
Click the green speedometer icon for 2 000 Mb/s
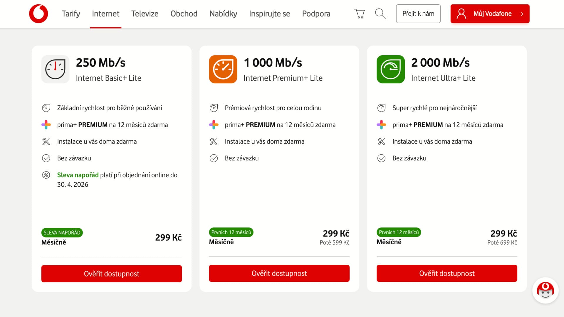[390, 69]
